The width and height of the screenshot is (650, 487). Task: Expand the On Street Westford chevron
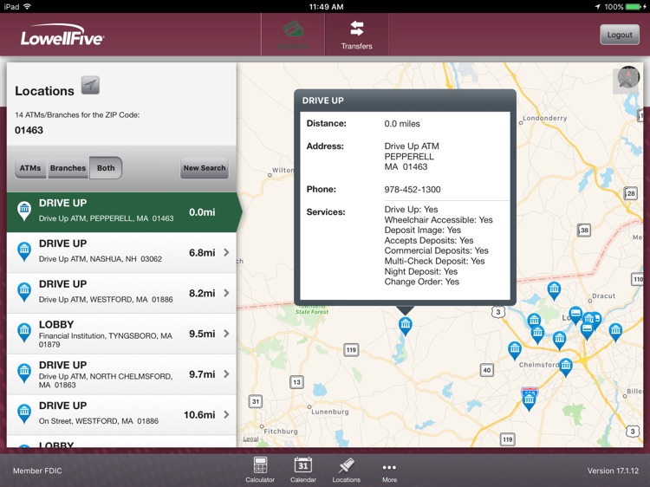226,414
